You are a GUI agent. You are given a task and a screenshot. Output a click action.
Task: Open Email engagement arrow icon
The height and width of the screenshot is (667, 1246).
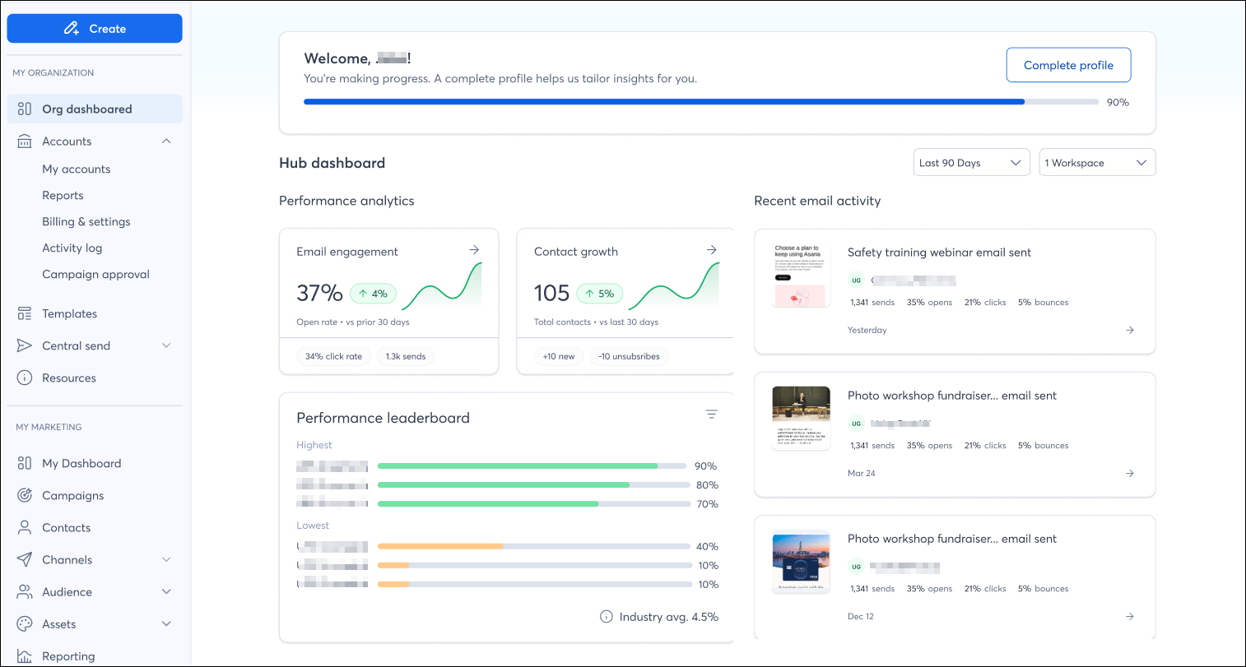pyautogui.click(x=474, y=250)
